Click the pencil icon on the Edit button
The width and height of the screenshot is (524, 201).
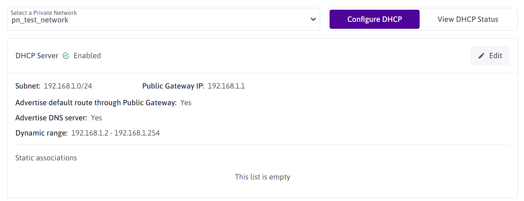point(481,55)
